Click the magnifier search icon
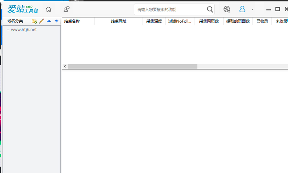This screenshot has width=288, height=173. [x=210, y=9]
